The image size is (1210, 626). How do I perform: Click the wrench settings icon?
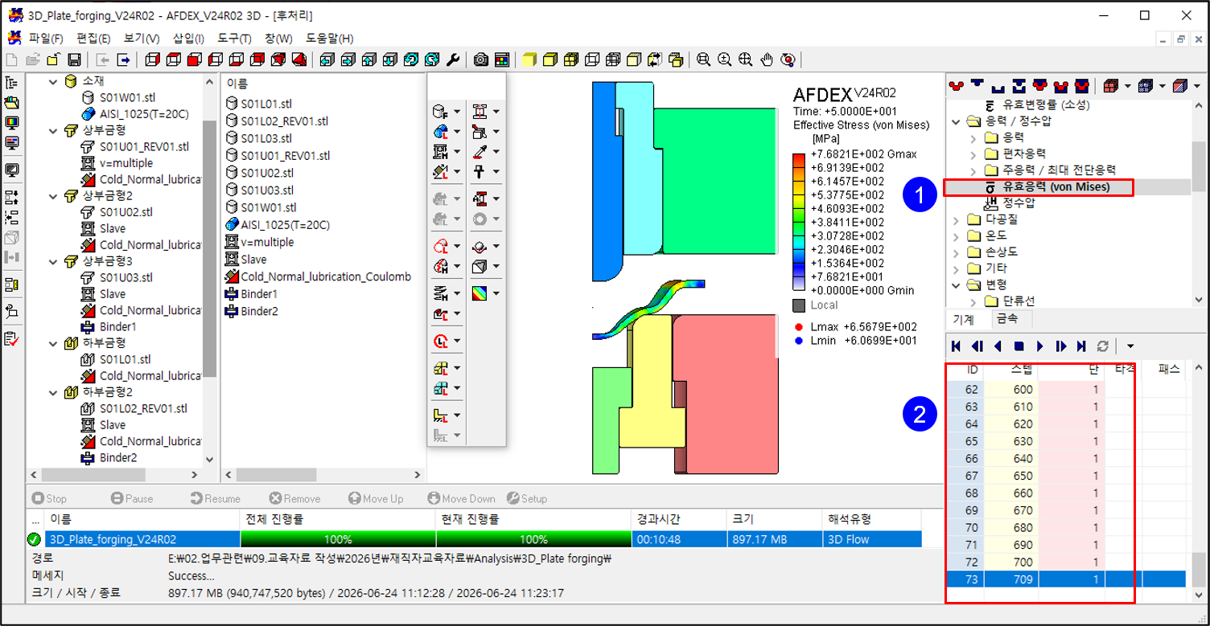453,59
